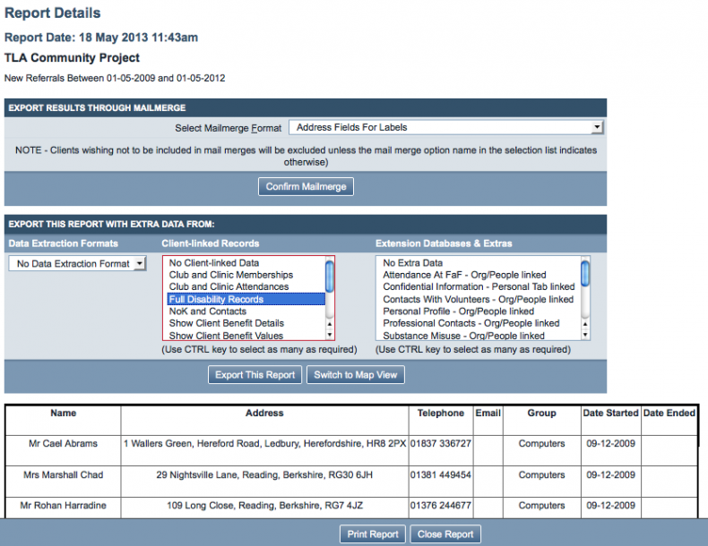Screen dimensions: 708x546
Task: Click the Confirm Mailmerge button
Action: coord(306,187)
